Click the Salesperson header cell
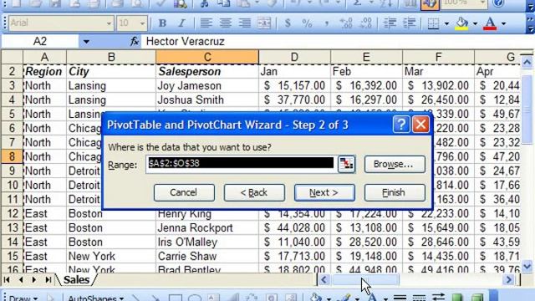Image resolution: width=535 pixels, height=301 pixels. click(x=207, y=71)
